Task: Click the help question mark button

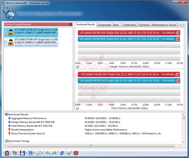Action: [176, 2]
